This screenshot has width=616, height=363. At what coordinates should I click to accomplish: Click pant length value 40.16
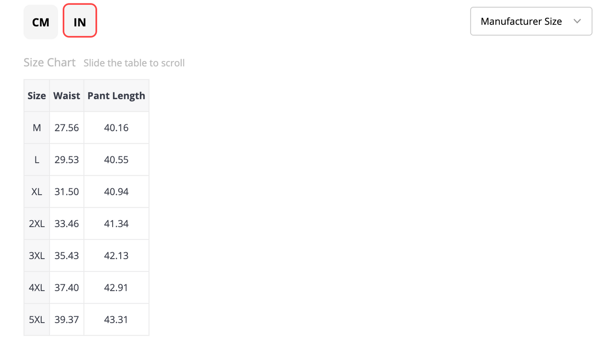pos(116,128)
